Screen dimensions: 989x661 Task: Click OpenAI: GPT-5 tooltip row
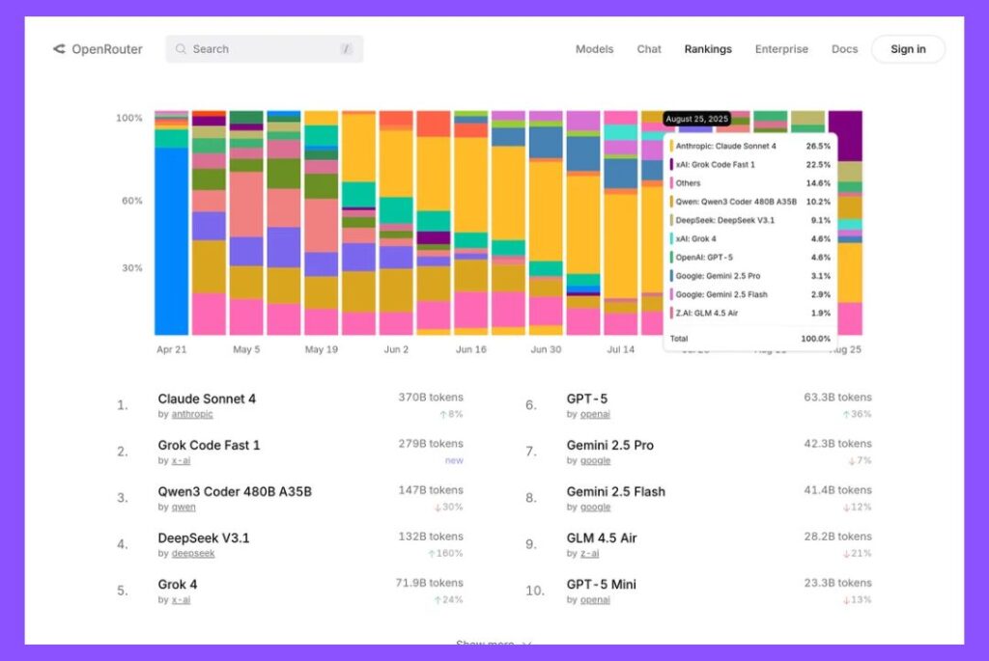(749, 258)
